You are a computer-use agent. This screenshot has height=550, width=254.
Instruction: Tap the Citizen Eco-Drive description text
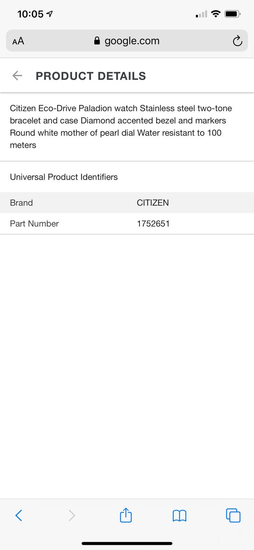121,126
